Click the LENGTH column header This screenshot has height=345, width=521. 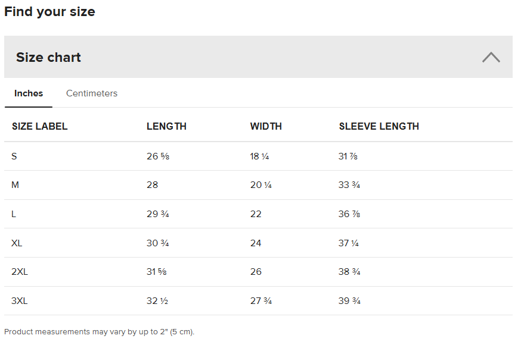pos(166,126)
